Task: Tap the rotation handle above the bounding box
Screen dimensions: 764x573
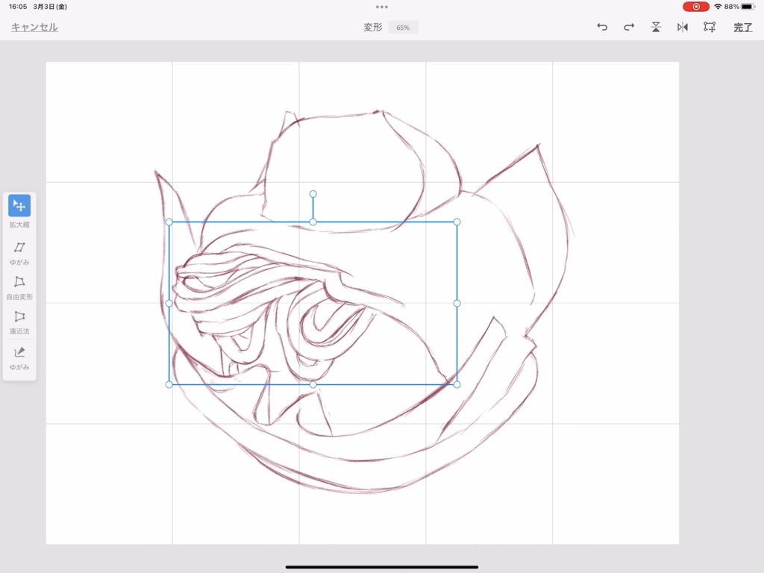Action: coord(313,194)
